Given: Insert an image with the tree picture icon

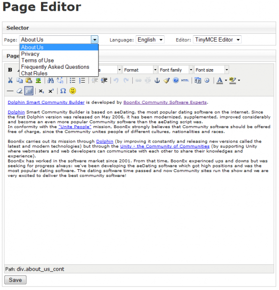Looking at the screenshot, I should click(39, 80).
